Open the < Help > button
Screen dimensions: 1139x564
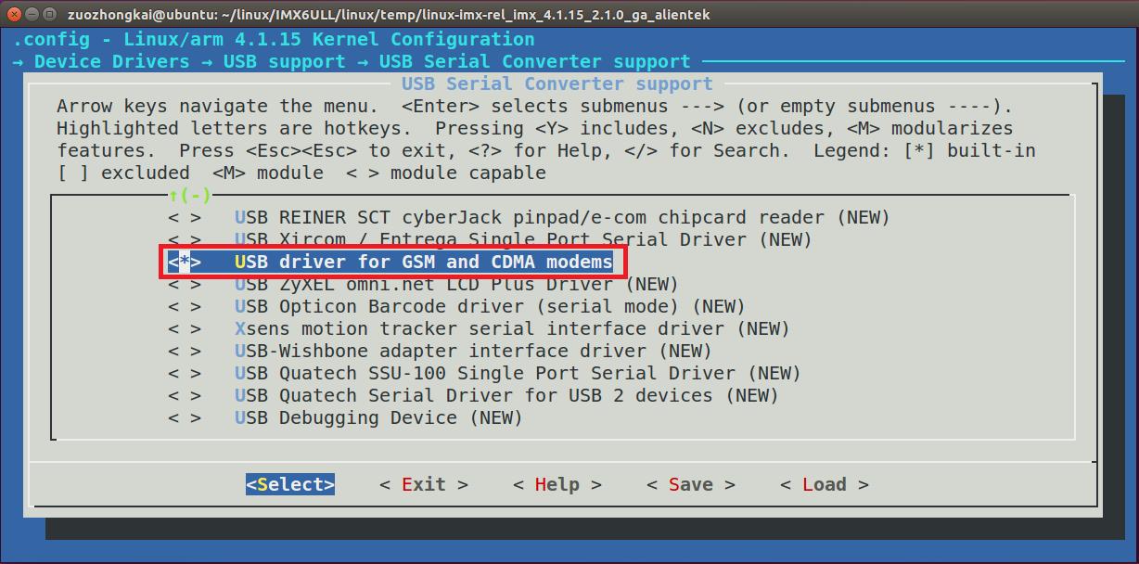point(557,484)
